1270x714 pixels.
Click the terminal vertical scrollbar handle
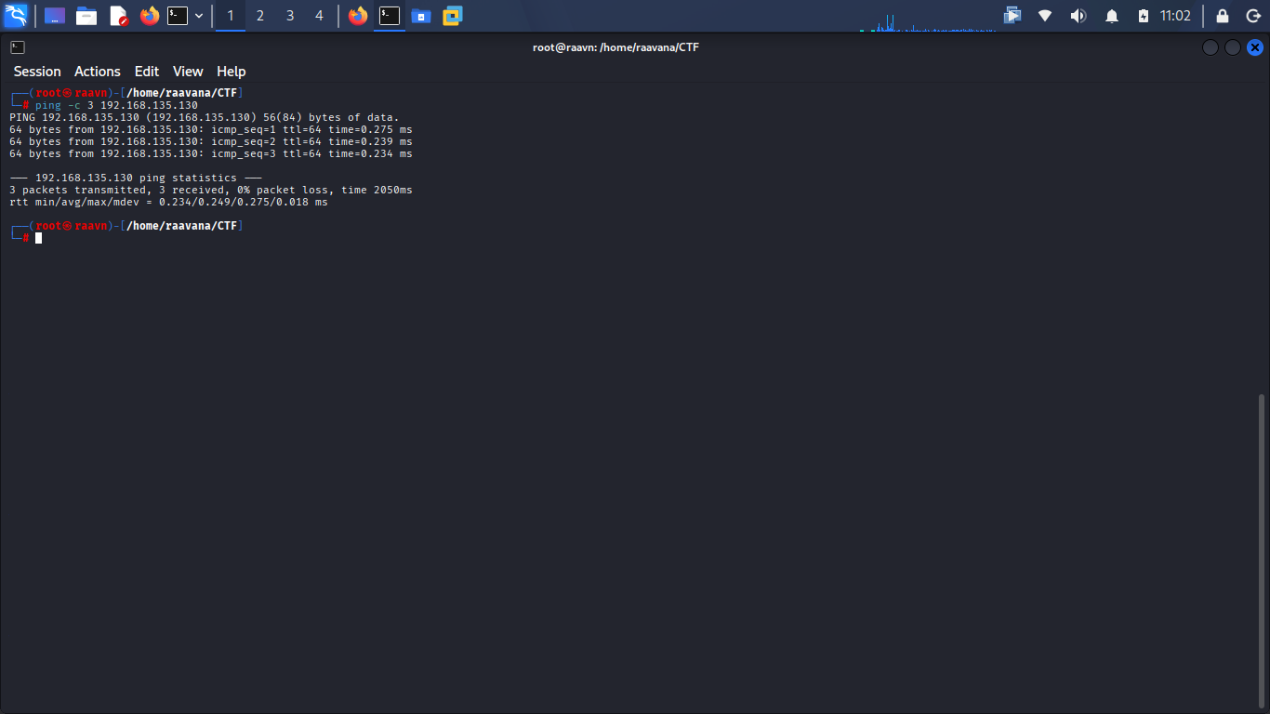click(x=1262, y=550)
